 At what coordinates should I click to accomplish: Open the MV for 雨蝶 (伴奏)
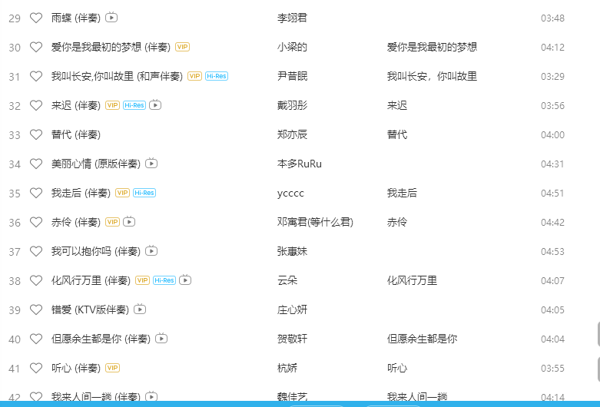(x=111, y=18)
